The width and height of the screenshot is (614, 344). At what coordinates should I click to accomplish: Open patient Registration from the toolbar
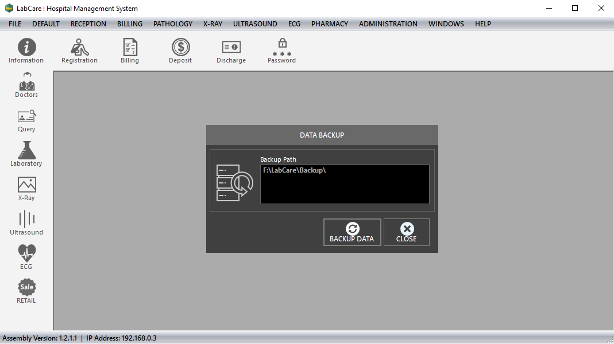(79, 51)
